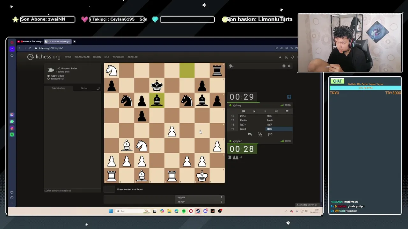The width and height of the screenshot is (408, 229).
Task: Click the white knight on a8
Action: [112, 70]
